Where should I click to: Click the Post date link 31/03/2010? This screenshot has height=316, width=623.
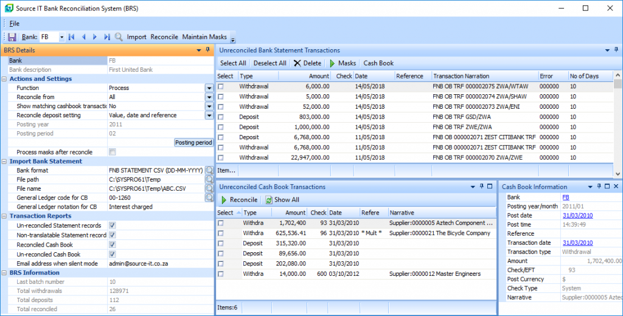pyautogui.click(x=577, y=216)
